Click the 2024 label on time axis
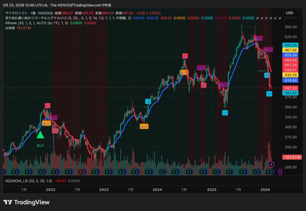Screen dimensions: 306x211 [x=157, y=189]
